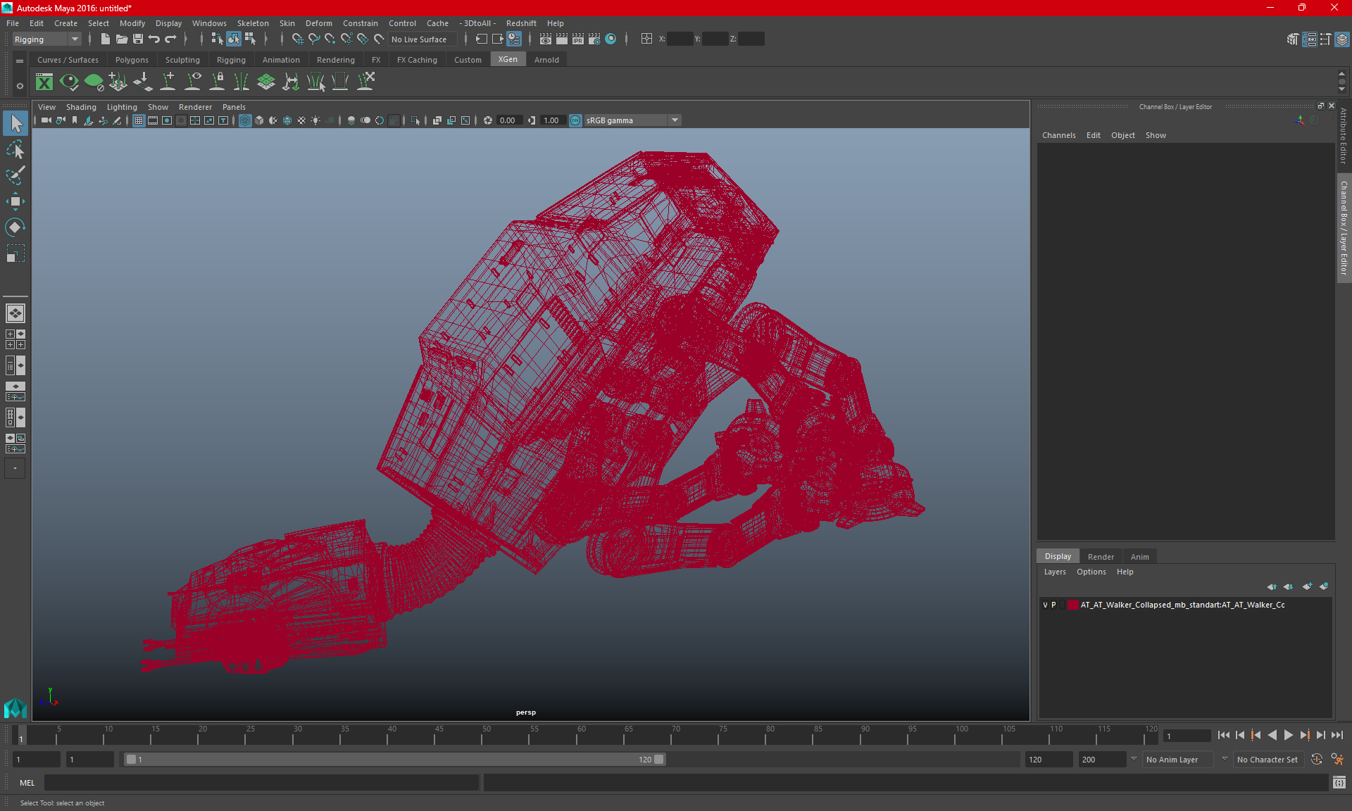Click the four-view layout icon
The width and height of the screenshot is (1352, 811).
(x=15, y=339)
